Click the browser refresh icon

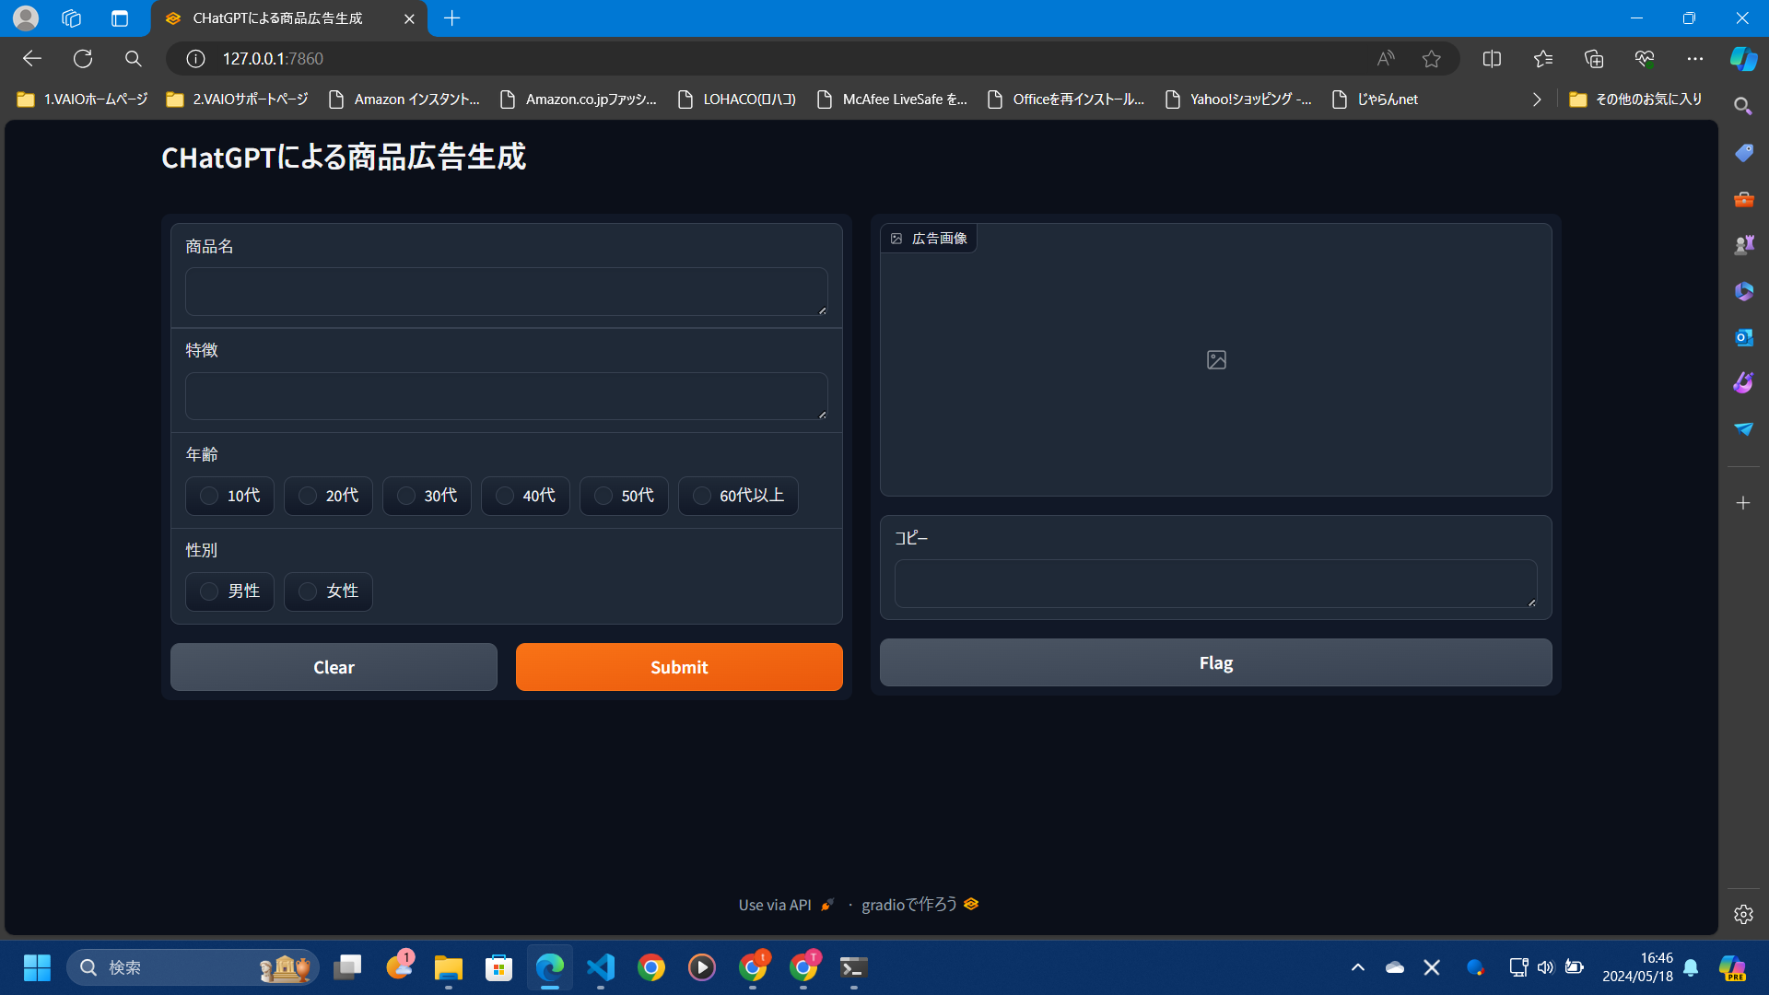click(x=83, y=59)
